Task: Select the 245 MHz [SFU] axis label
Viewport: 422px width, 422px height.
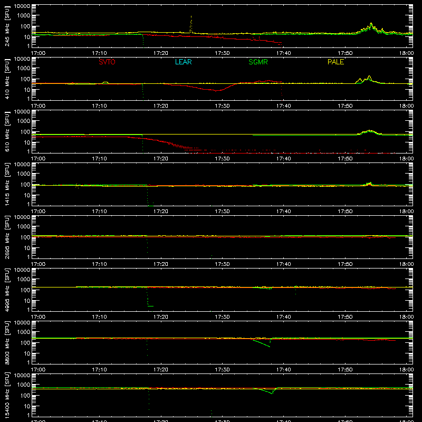Action: coord(7,26)
